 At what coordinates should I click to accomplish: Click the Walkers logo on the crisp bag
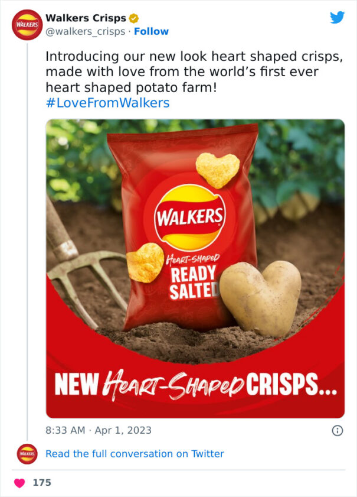point(190,217)
